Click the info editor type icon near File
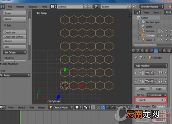This screenshot has width=172, height=124. (x=2, y=7)
